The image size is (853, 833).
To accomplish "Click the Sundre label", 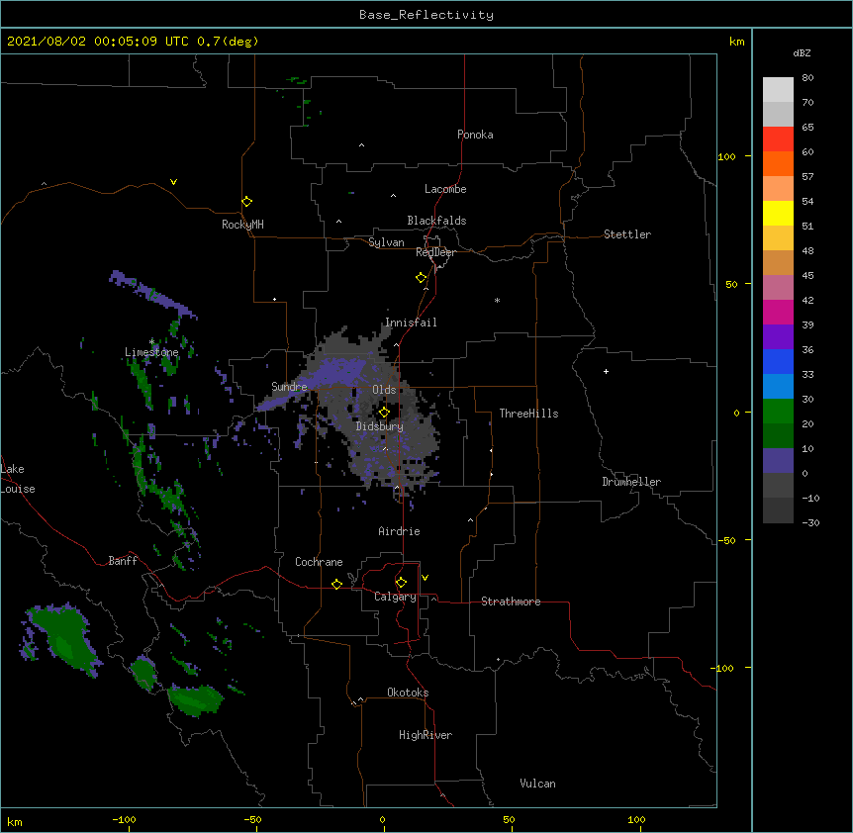I will point(289,387).
